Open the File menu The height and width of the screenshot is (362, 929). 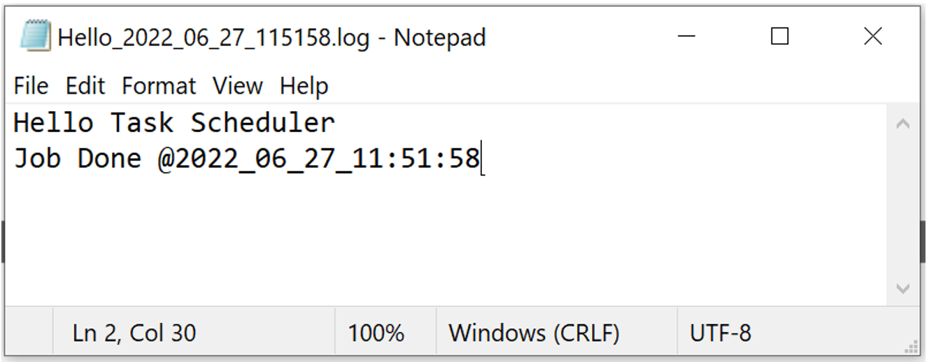click(31, 86)
